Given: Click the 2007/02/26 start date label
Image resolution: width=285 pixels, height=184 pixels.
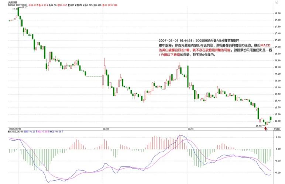Looking at the screenshot, I should coord(16,129).
